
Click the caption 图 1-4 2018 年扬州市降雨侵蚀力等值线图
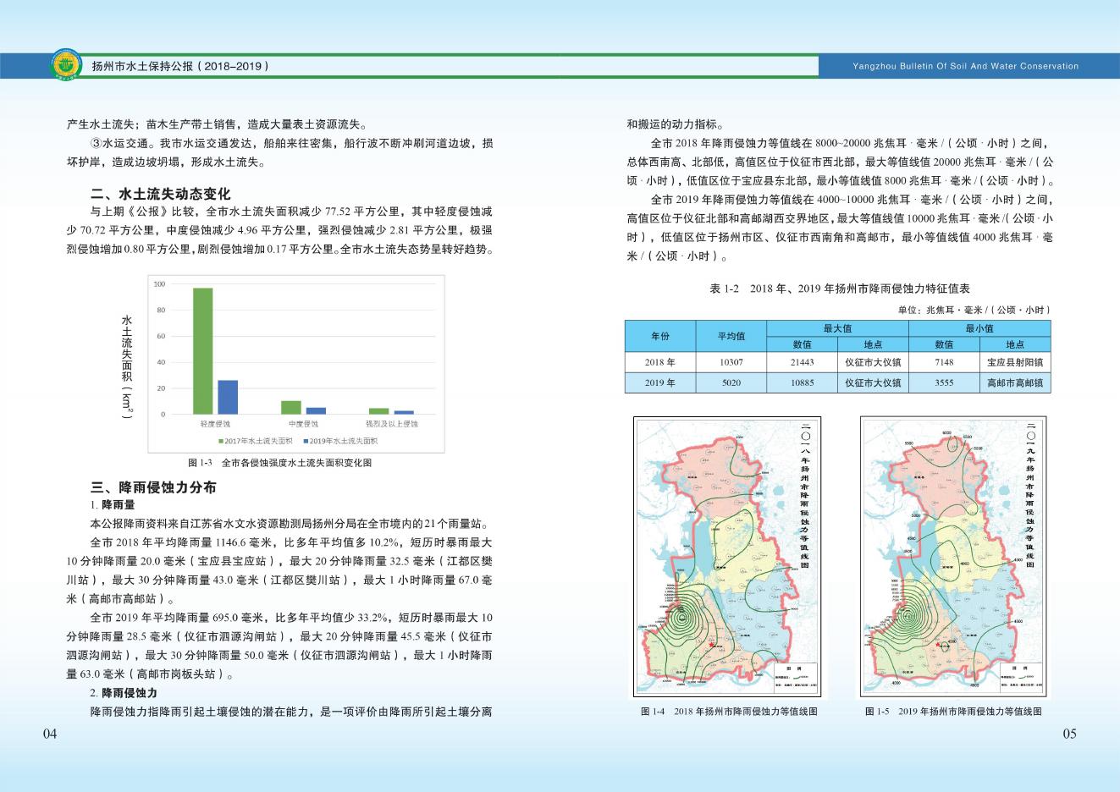pyautogui.click(x=729, y=712)
